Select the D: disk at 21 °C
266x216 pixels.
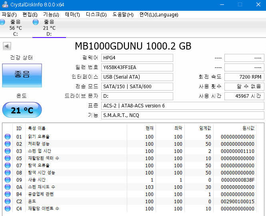click(x=49, y=28)
